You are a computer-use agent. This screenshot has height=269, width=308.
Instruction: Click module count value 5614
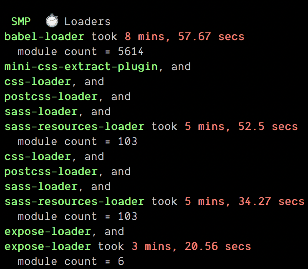coord(131,52)
